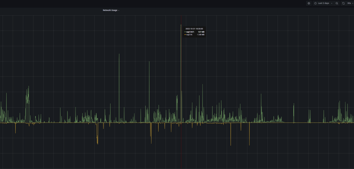Click the clock icon in time picker

316,3
